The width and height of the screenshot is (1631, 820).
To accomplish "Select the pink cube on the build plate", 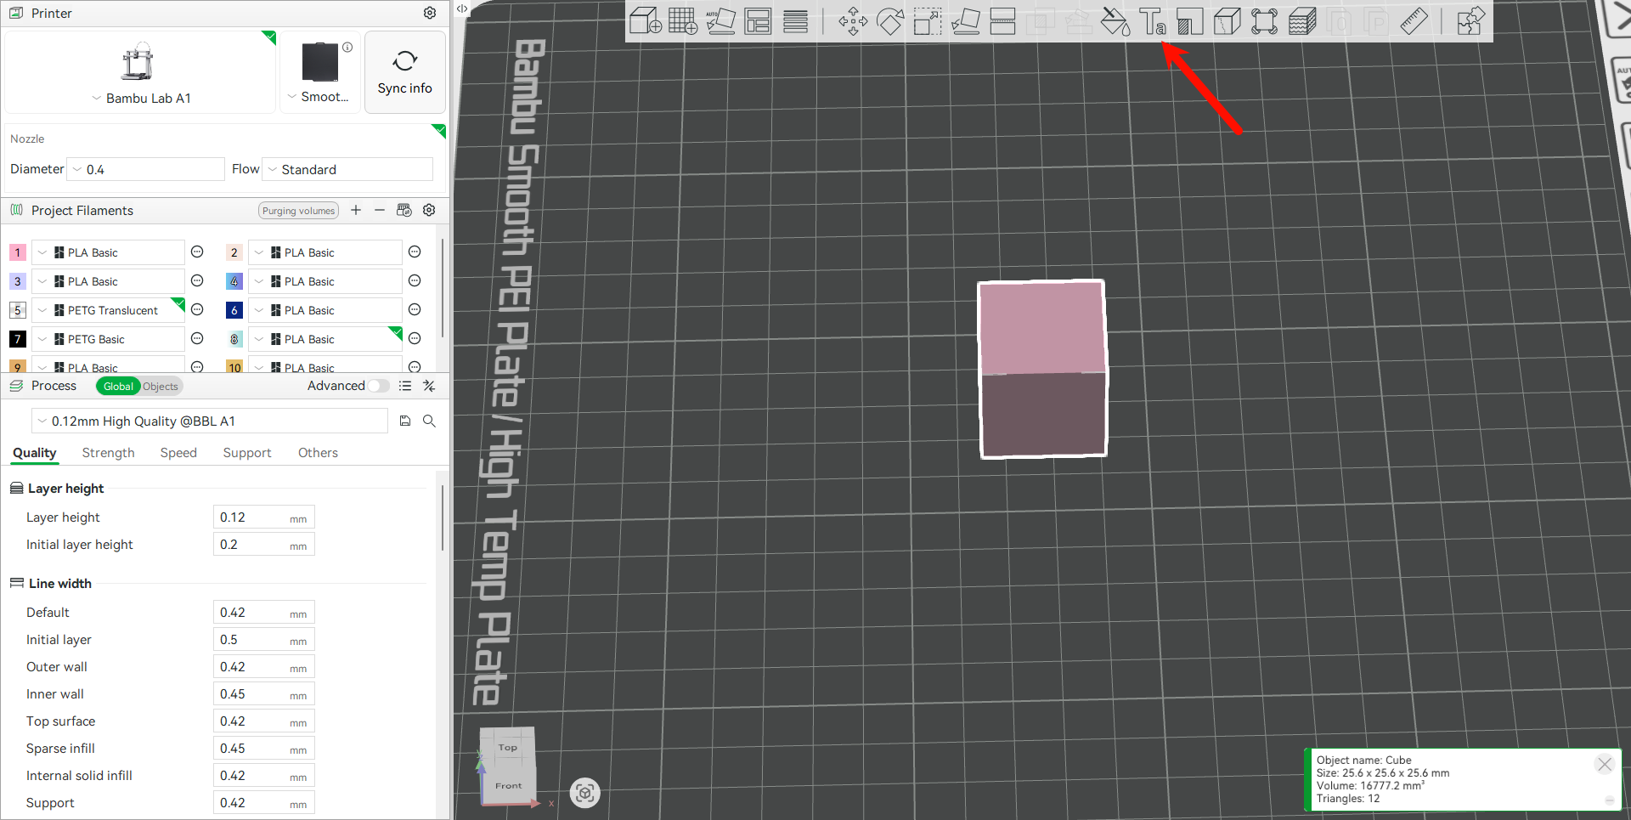I will point(1042,369).
